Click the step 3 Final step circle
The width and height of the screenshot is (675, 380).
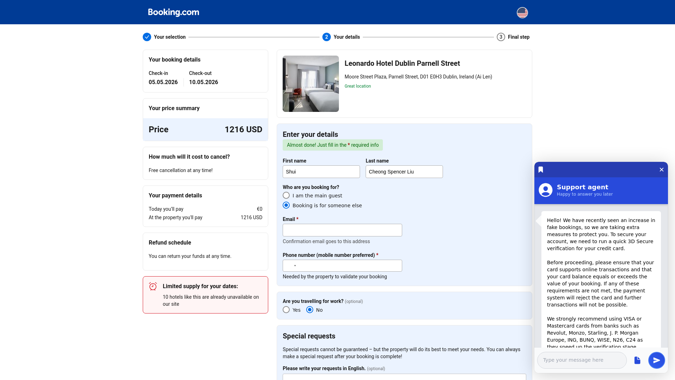pos(501,37)
